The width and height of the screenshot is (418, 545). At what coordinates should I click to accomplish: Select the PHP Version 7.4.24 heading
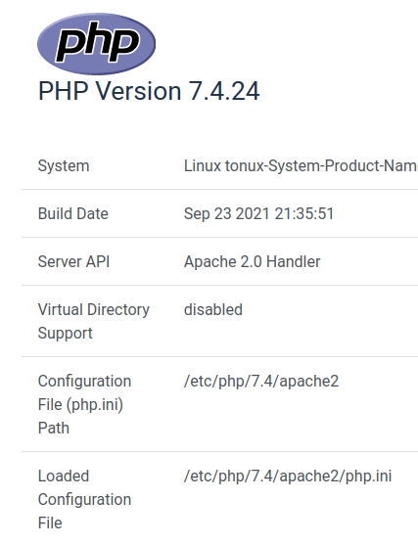149,91
